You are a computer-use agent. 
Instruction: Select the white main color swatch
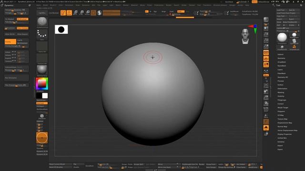coord(45,95)
